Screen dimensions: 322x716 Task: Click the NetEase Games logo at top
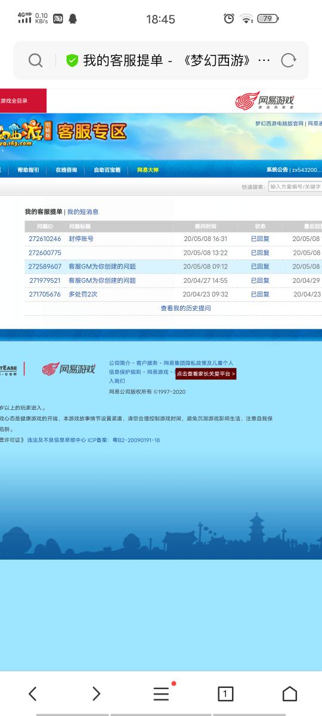click(x=264, y=100)
